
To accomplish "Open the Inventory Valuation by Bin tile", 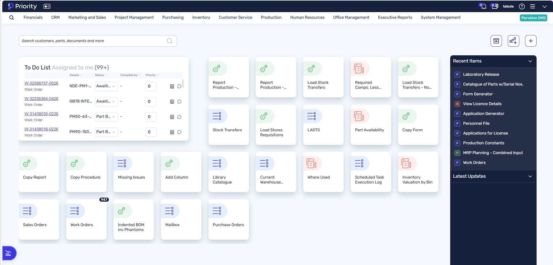I will pos(418,172).
